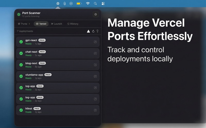This screenshot has height=128, width=206.
Task: Click '1y ago' on gpt-react row
Action: point(38,44)
